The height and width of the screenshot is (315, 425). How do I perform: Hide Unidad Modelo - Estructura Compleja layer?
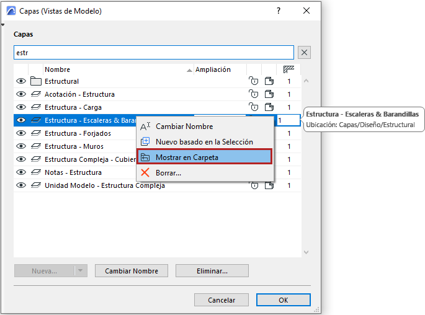(21, 185)
